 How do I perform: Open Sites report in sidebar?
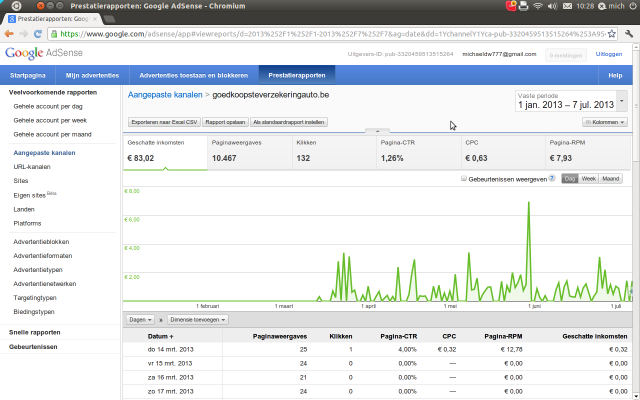point(21,181)
